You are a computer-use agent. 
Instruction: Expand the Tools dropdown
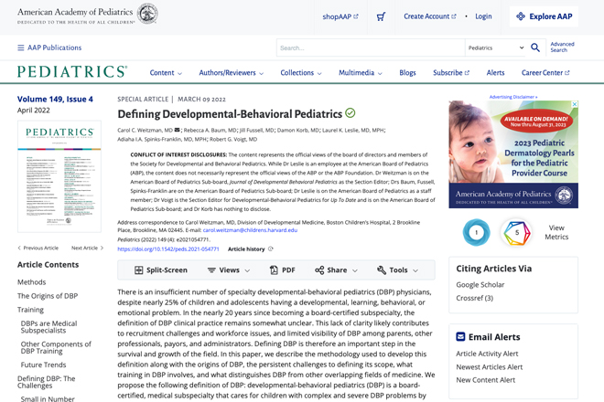pyautogui.click(x=397, y=270)
